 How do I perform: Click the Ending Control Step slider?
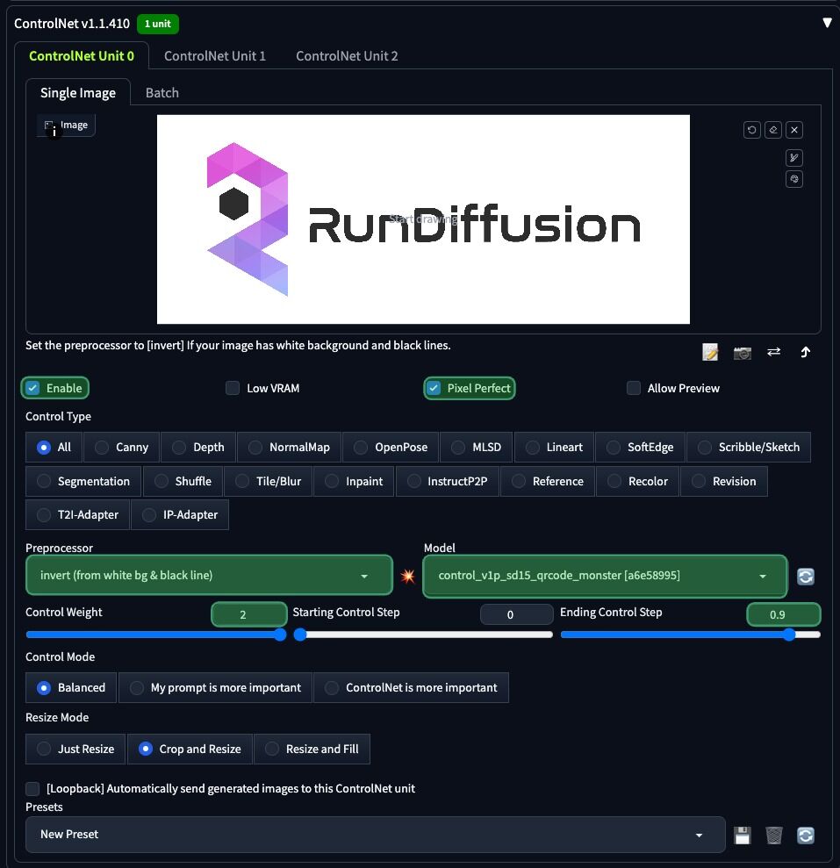pyautogui.click(x=691, y=635)
